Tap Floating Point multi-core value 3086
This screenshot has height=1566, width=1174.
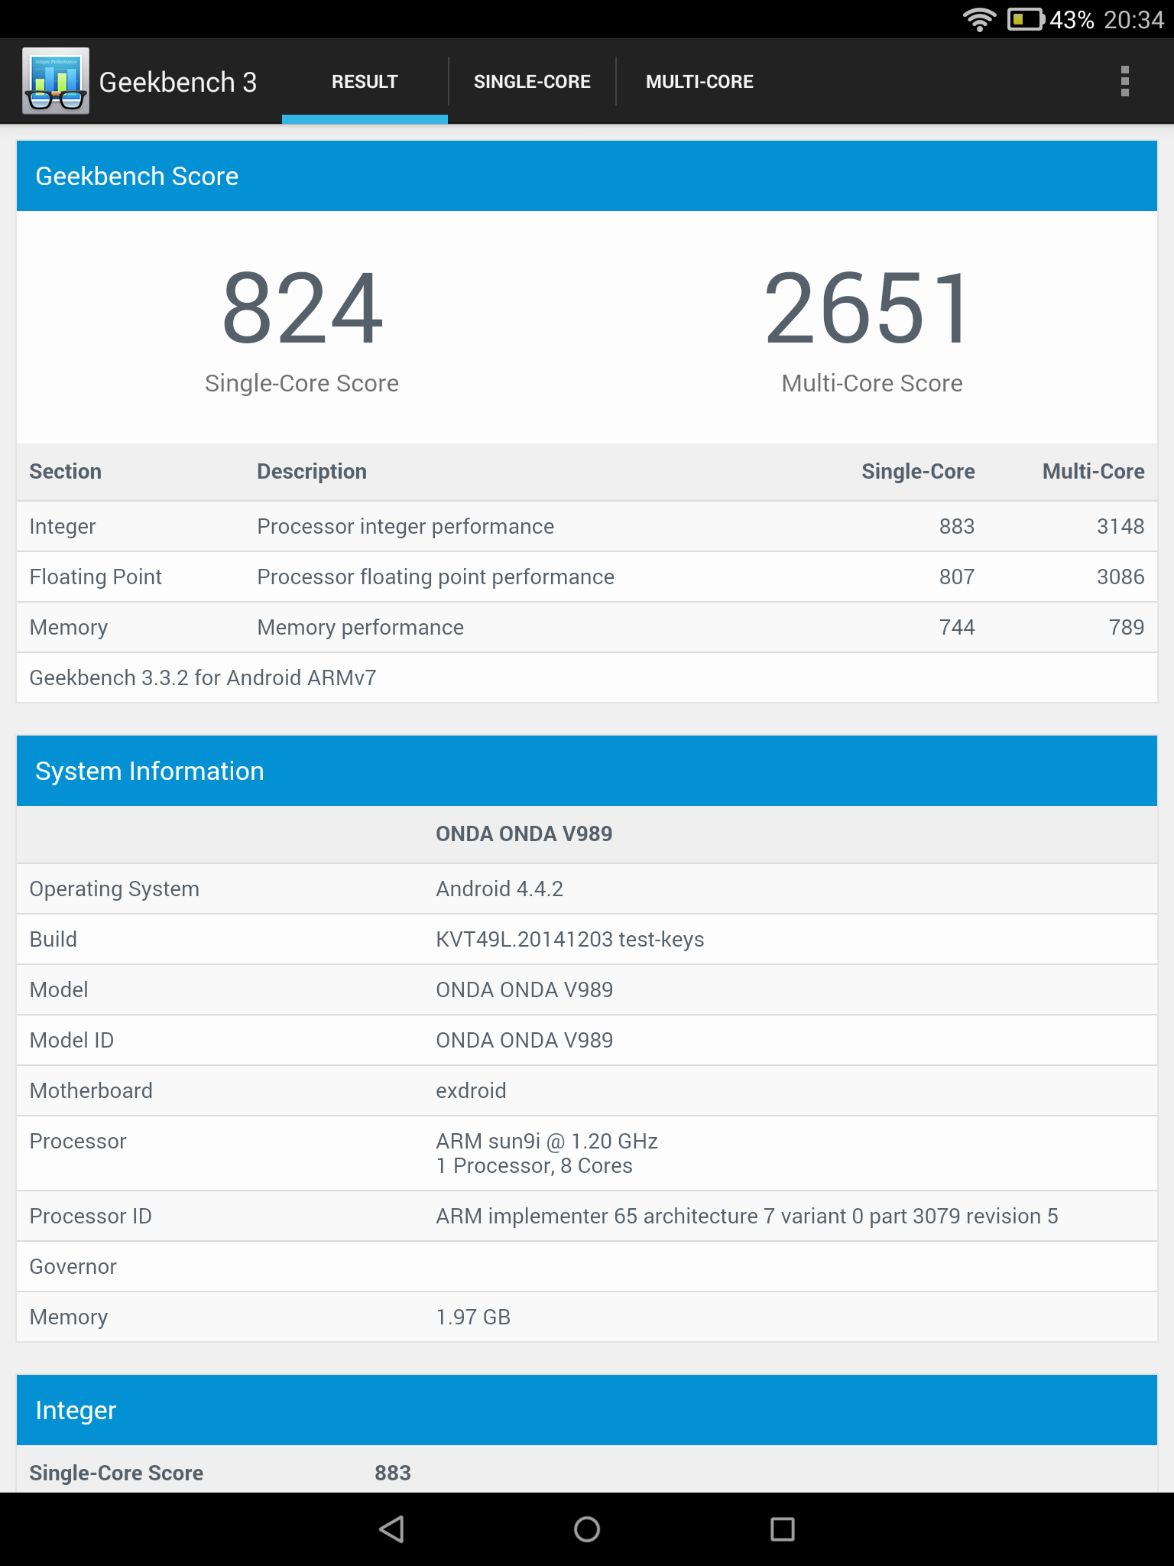1120,577
